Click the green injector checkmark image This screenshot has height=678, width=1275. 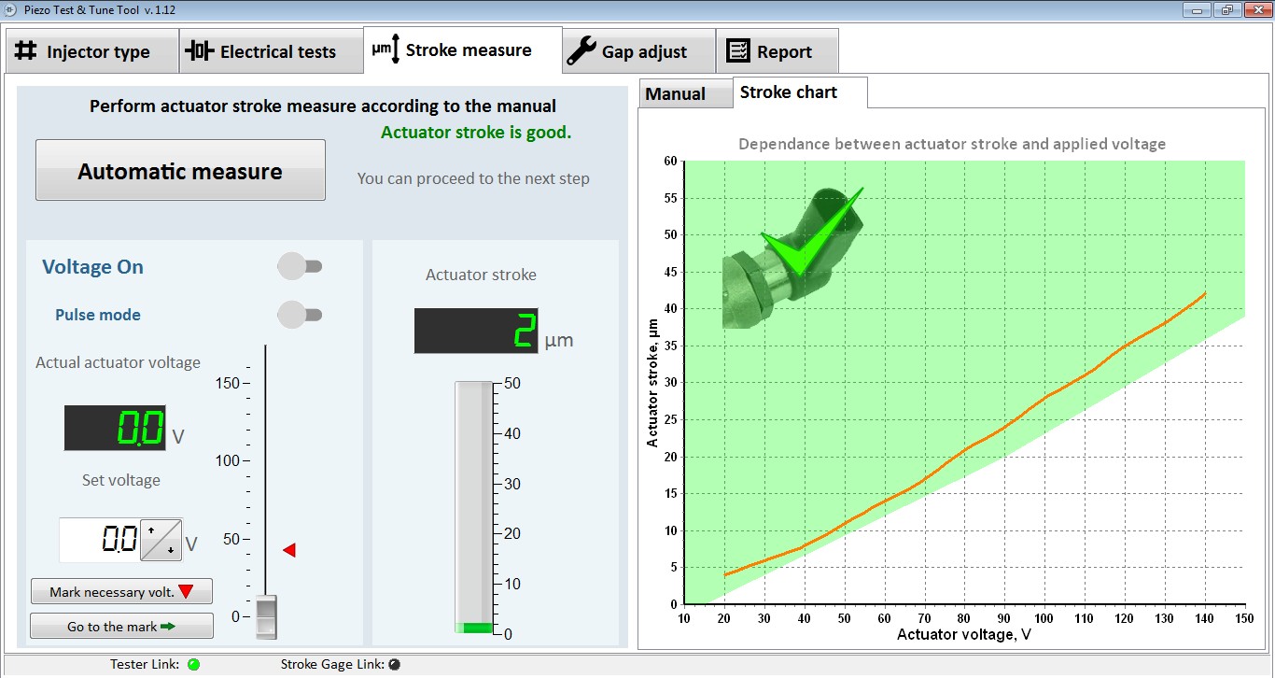pyautogui.click(x=795, y=256)
